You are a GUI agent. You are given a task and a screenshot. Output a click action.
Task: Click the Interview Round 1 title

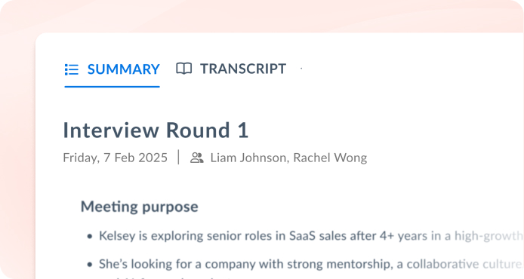click(x=156, y=130)
